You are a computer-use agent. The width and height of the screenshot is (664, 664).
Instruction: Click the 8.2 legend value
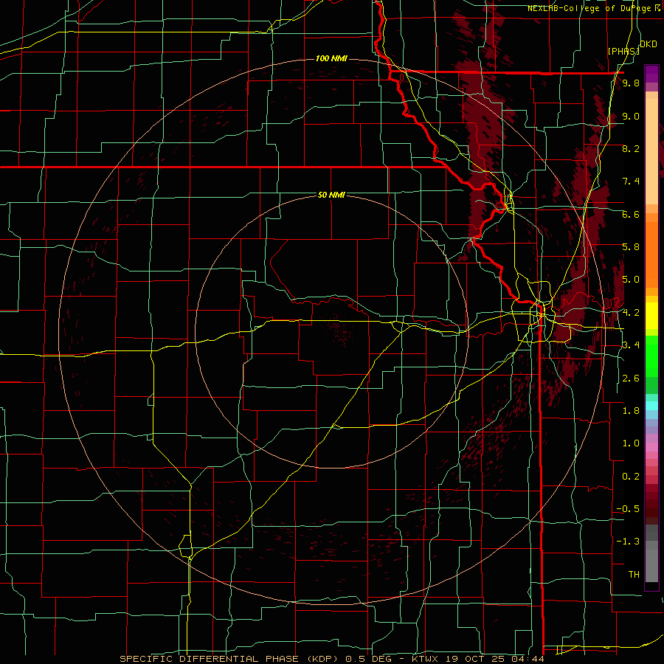coord(631,148)
